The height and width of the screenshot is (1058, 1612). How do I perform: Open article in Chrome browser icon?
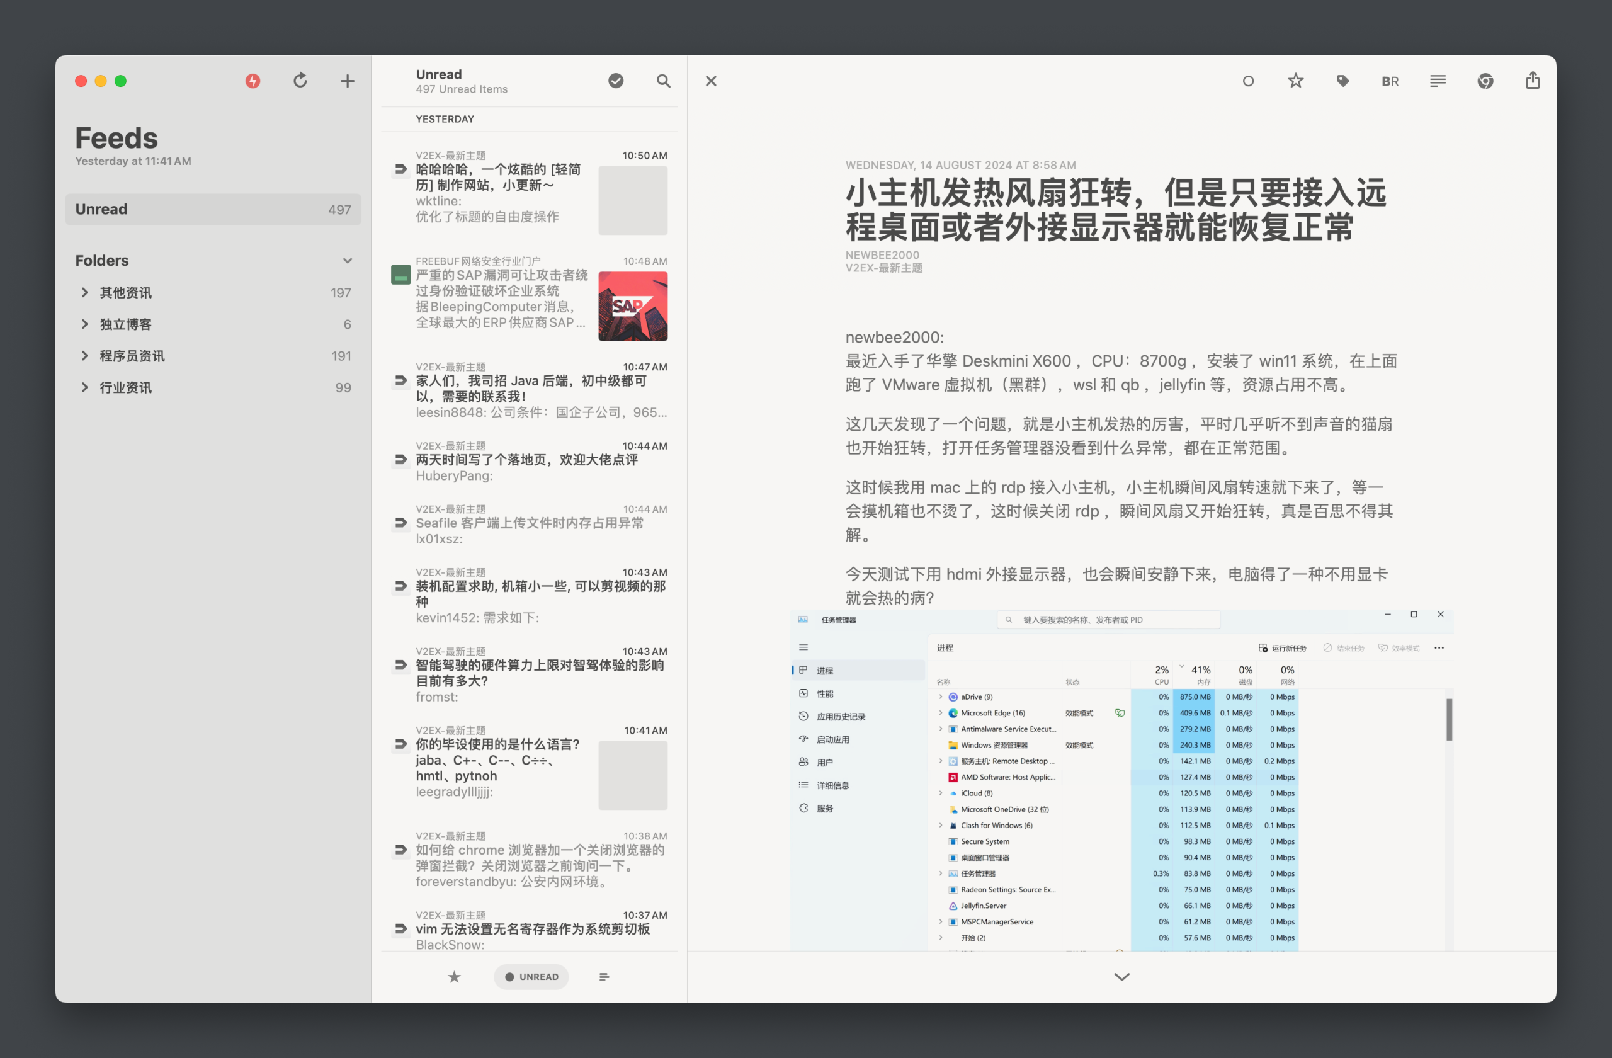(x=1485, y=81)
